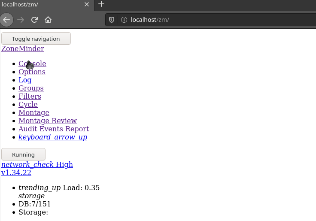
Task: Click the address bar showing localhost/zm/
Action: (211, 20)
